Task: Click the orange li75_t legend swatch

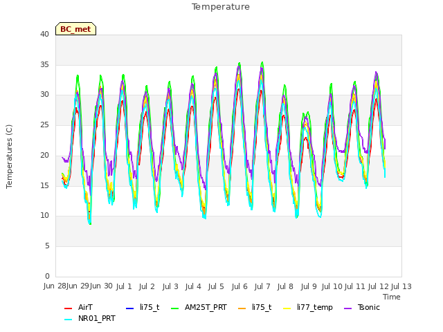Action: pyautogui.click(x=242, y=308)
